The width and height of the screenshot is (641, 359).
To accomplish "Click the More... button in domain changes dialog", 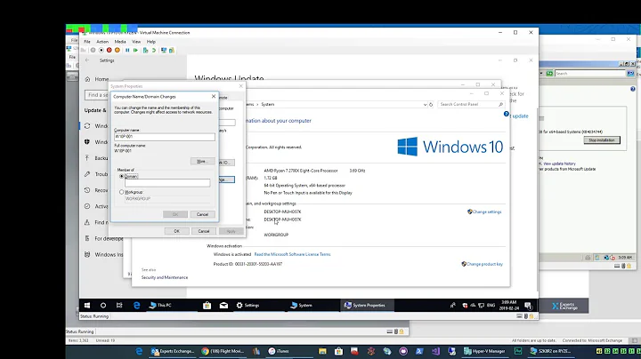I will click(202, 162).
